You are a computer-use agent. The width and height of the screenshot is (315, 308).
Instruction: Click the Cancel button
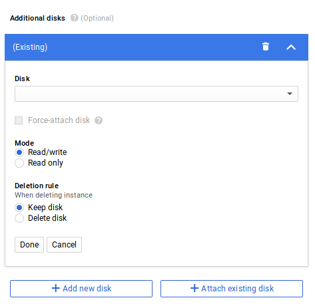click(64, 245)
